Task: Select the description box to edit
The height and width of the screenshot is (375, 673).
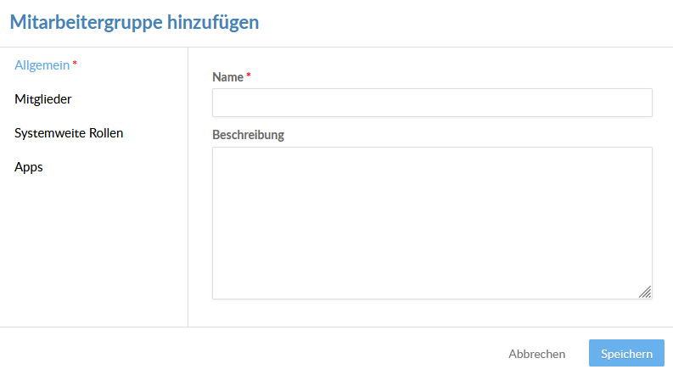Action: [432, 223]
